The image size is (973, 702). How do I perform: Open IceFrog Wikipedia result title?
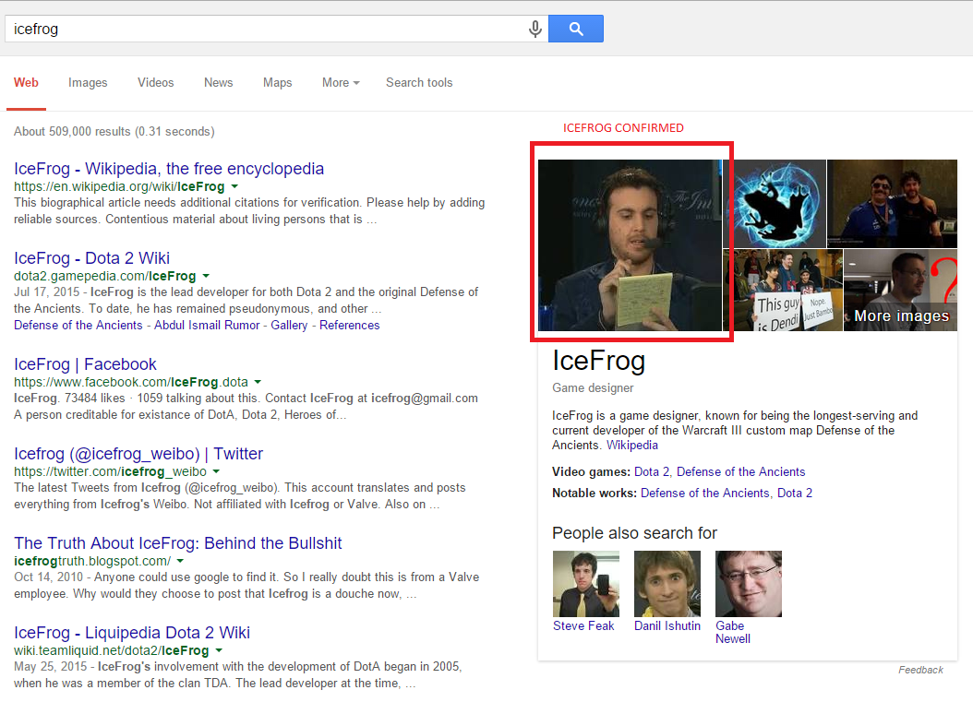pos(169,169)
